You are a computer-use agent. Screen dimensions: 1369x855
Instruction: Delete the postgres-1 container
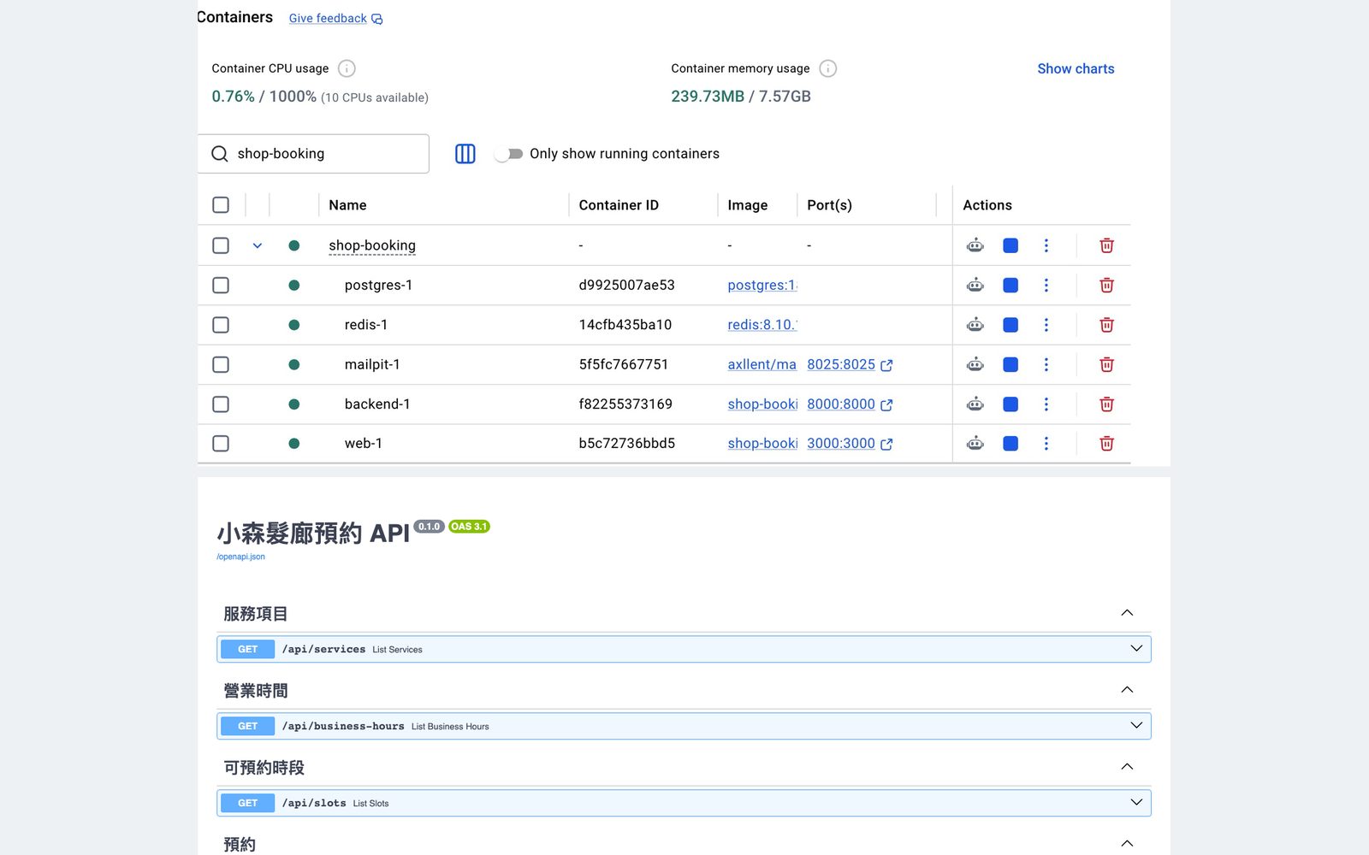click(x=1106, y=286)
